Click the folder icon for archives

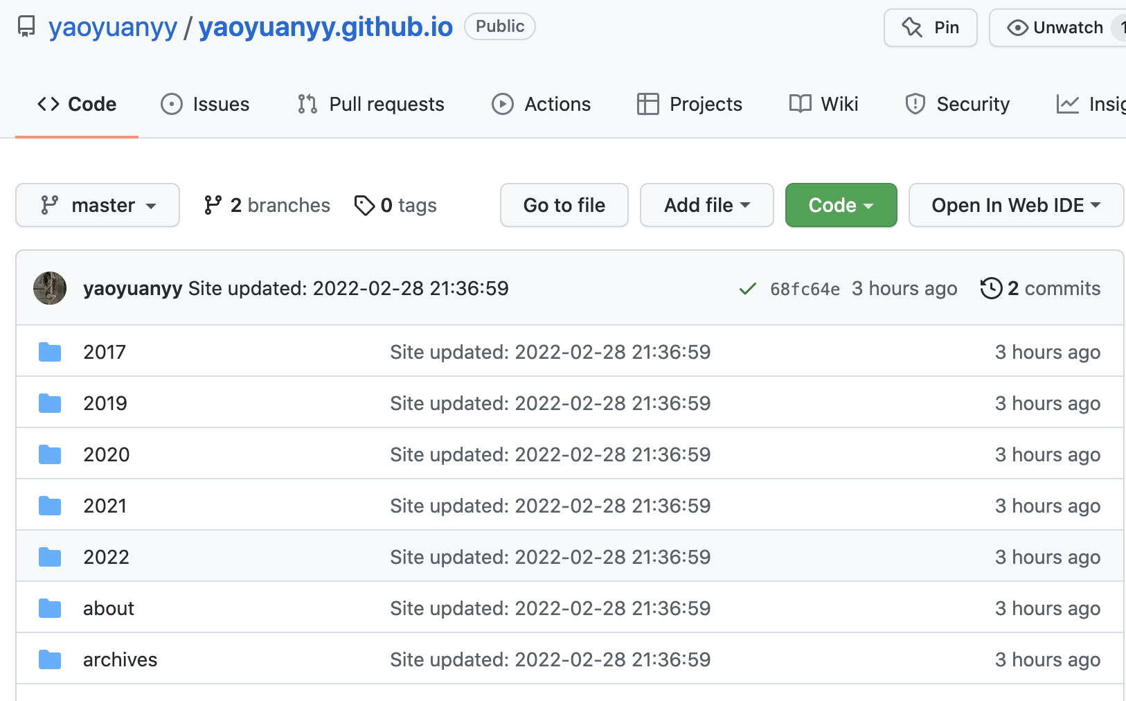tap(50, 659)
